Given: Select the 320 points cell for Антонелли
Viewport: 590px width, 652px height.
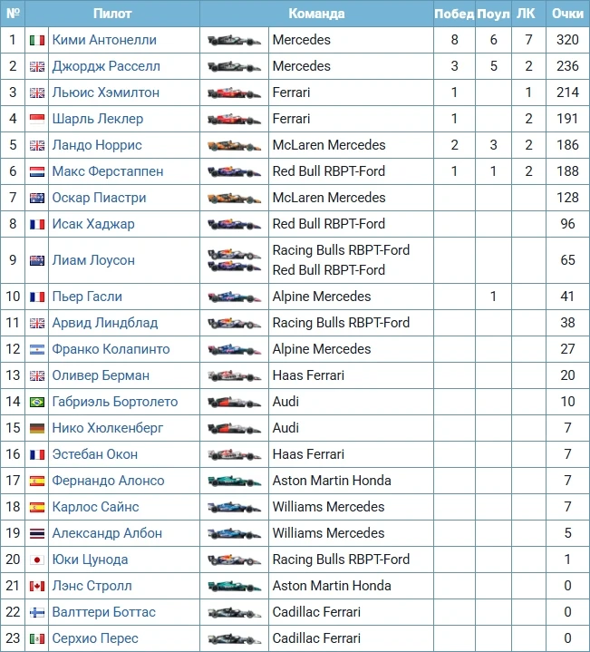Looking at the screenshot, I should (567, 40).
